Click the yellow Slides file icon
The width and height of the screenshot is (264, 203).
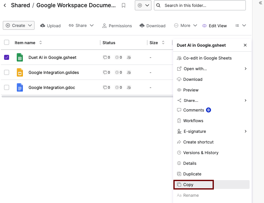(20, 72)
